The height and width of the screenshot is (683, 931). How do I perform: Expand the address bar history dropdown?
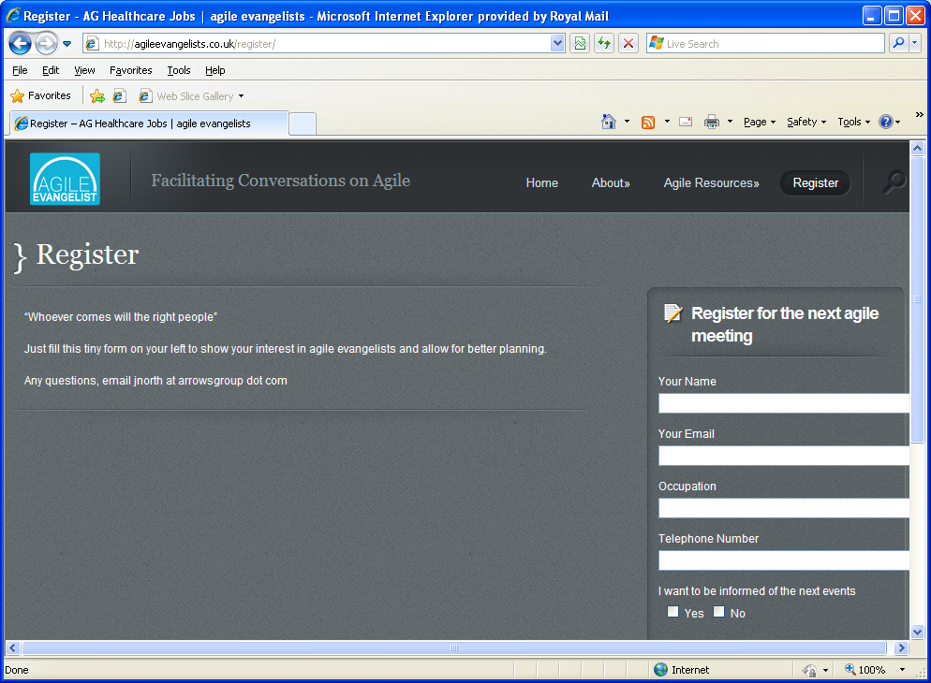(x=557, y=43)
